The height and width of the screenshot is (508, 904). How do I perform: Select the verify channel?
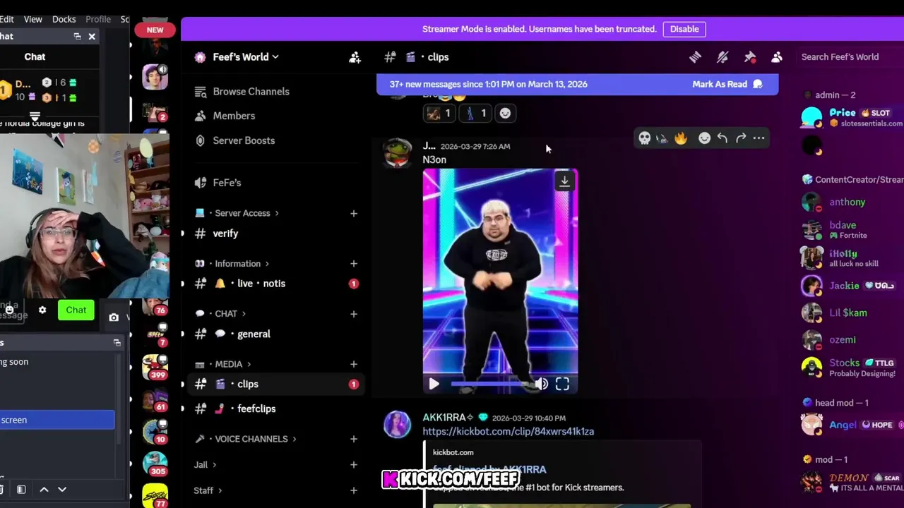coord(277,234)
